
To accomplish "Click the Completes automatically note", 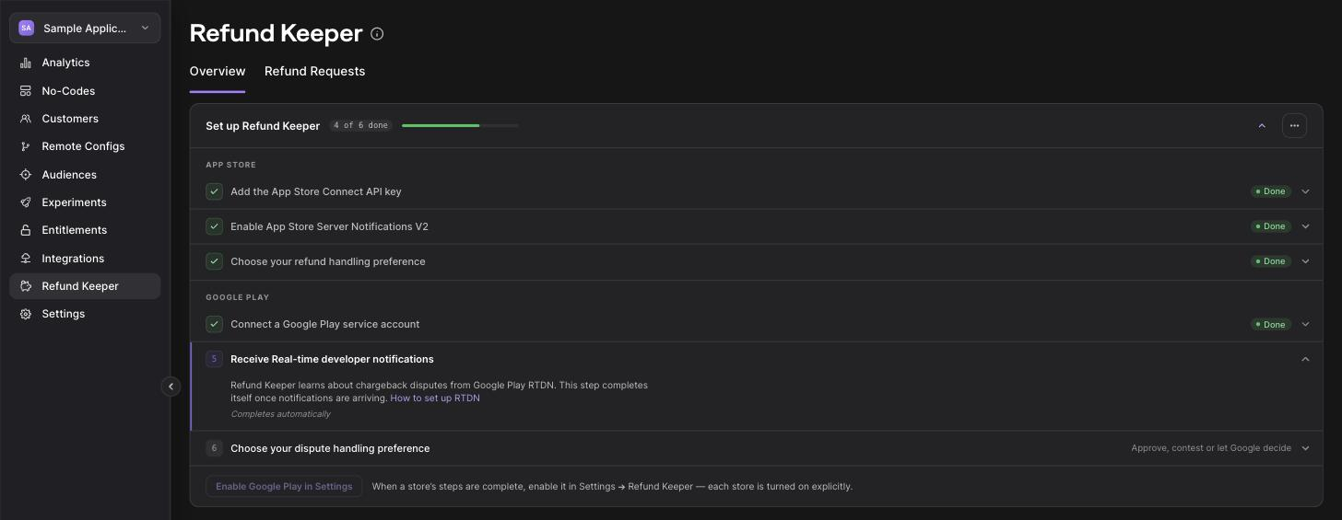I will 280,414.
